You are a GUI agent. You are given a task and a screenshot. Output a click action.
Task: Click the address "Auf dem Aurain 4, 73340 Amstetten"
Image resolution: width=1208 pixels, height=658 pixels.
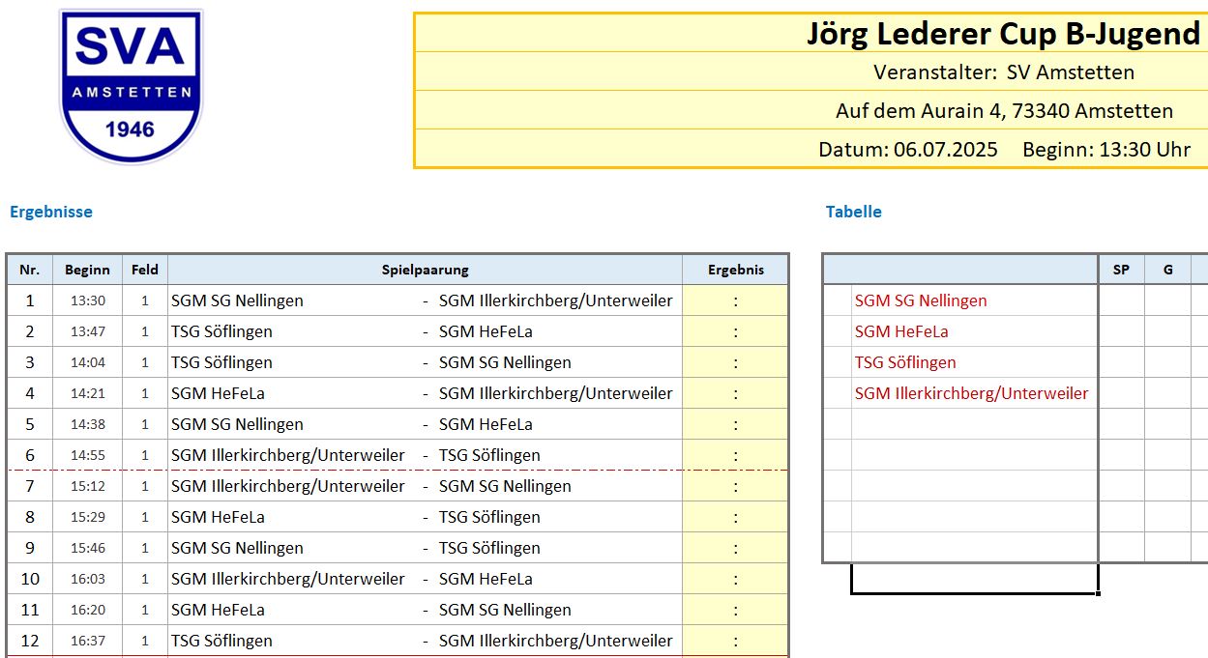[1004, 111]
